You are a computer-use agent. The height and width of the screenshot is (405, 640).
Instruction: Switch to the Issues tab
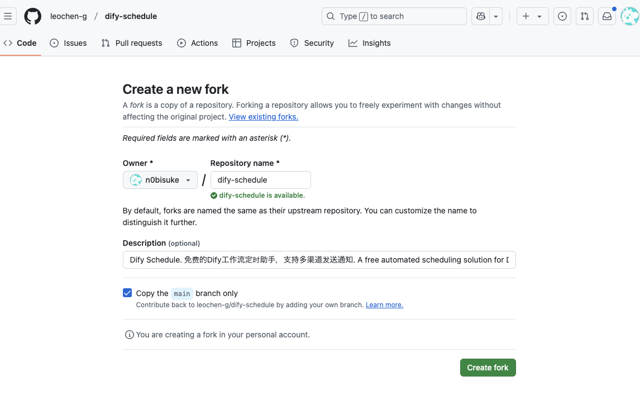click(x=68, y=43)
